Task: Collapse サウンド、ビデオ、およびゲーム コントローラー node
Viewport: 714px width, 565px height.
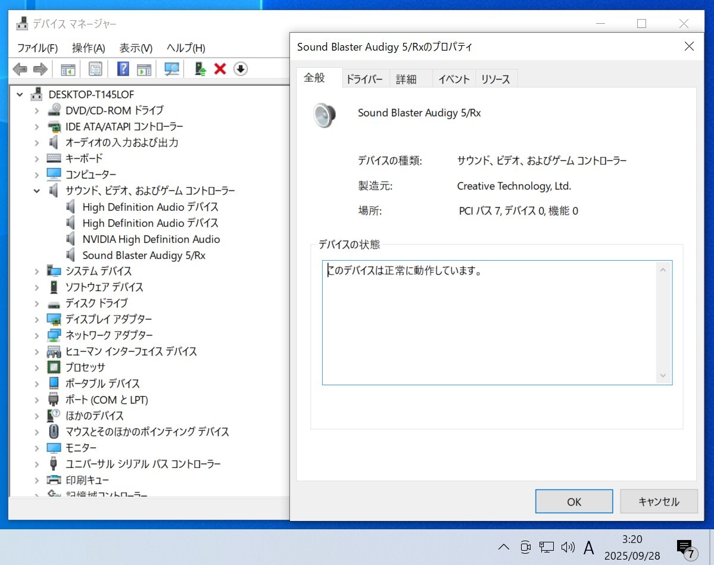Action: [x=37, y=191]
